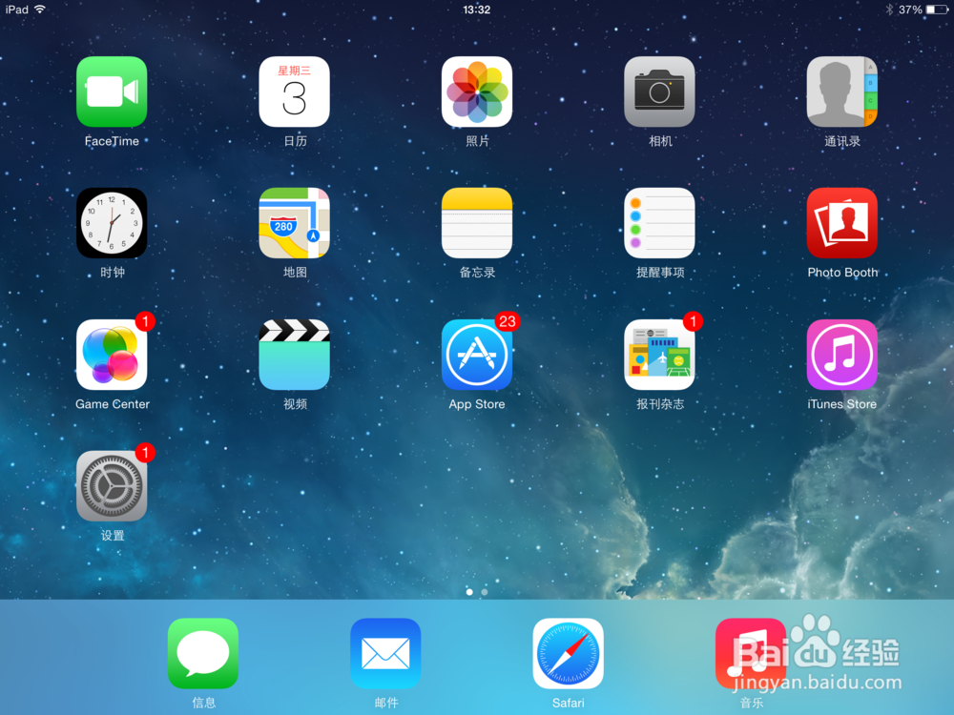Open 信息 messages in the dock
The height and width of the screenshot is (715, 954).
(203, 654)
